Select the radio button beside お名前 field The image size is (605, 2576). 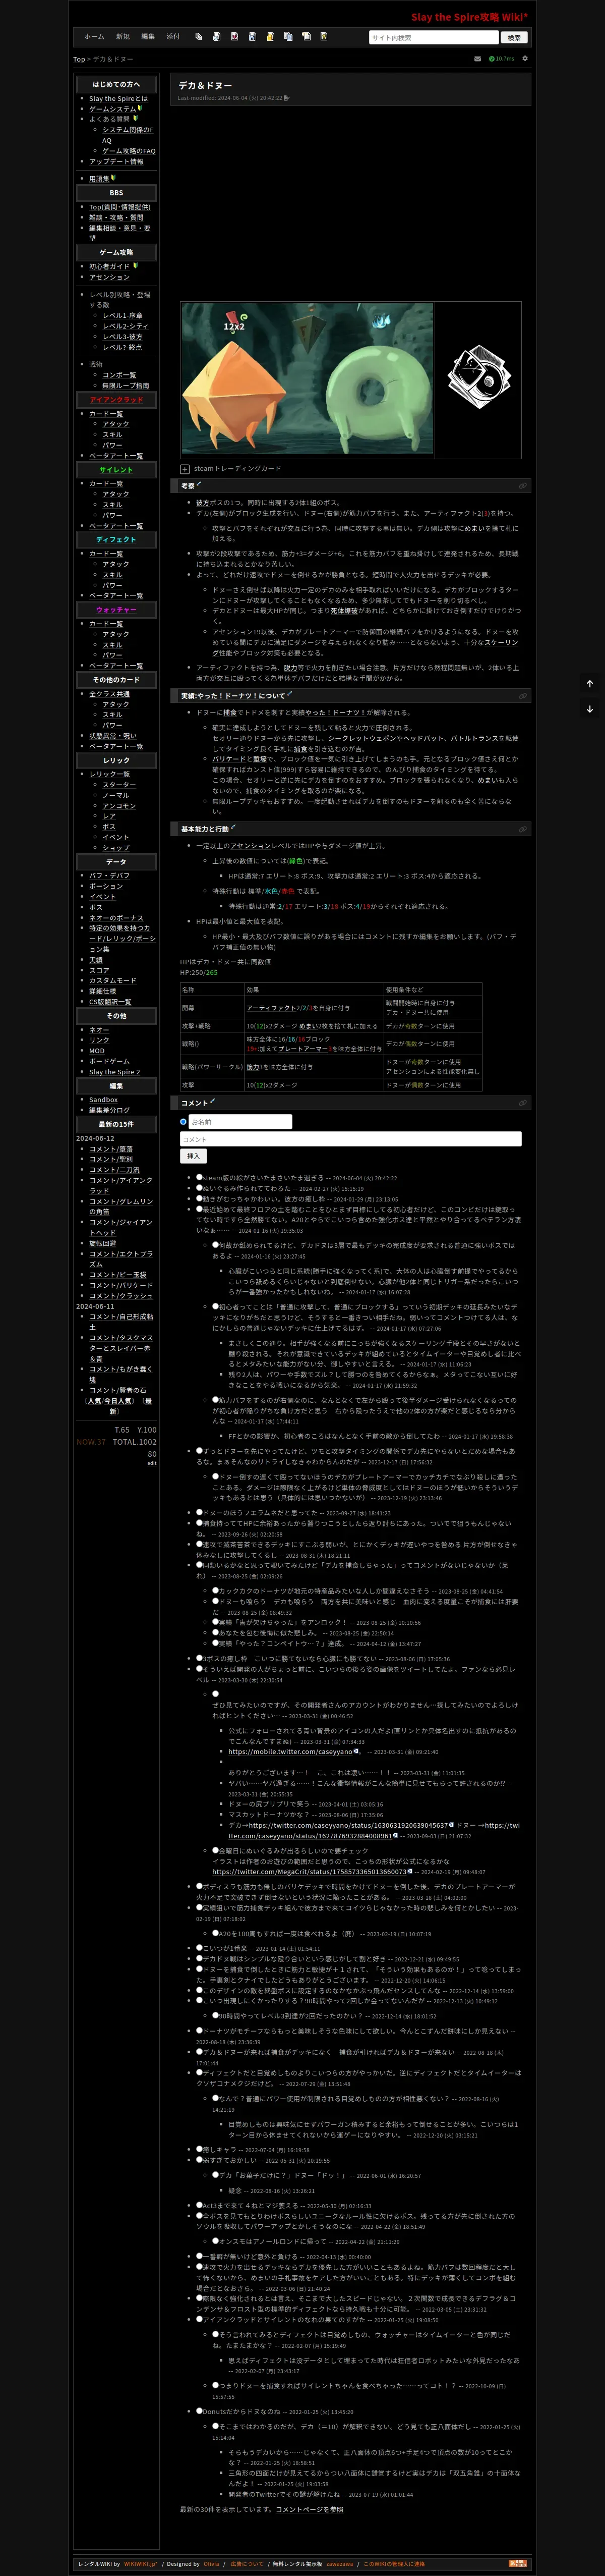click(184, 1122)
